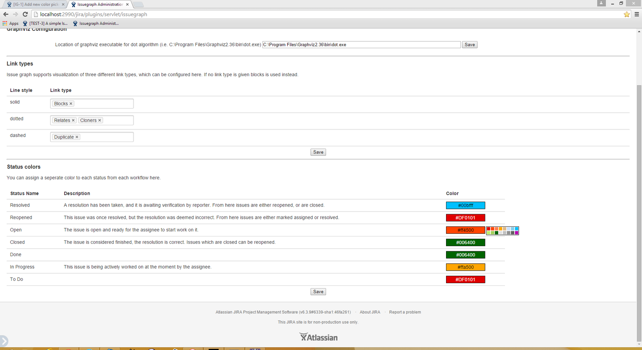642x350 pixels.
Task: Click the browser forward arrow
Action: tap(16, 14)
